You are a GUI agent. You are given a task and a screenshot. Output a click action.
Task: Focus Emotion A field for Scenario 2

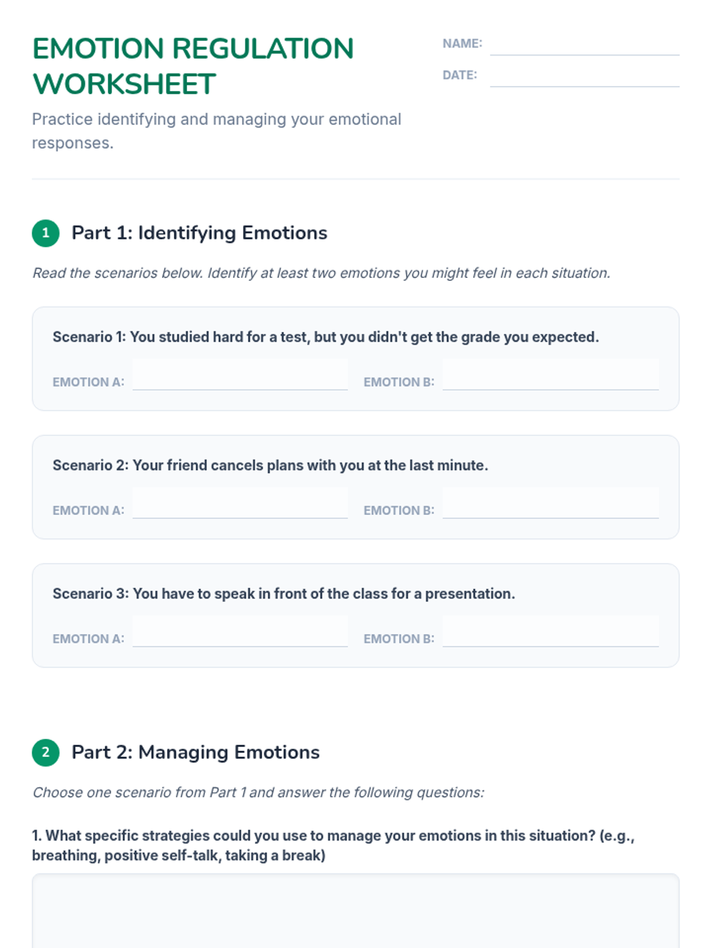(x=240, y=504)
